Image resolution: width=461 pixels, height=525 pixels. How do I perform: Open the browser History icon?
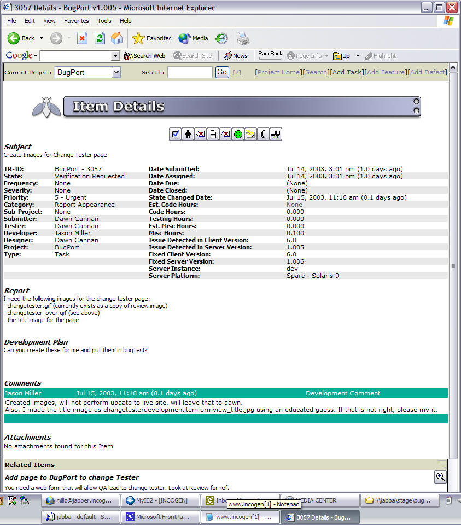[221, 38]
